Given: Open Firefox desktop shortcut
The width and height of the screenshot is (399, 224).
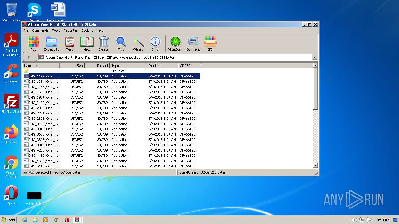Looking at the screenshot, I should coord(11,134).
